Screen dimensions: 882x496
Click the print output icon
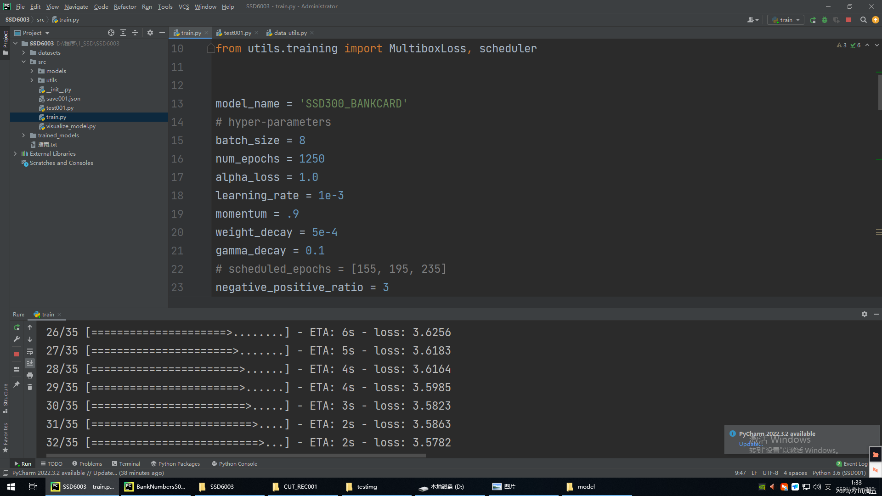[30, 376]
